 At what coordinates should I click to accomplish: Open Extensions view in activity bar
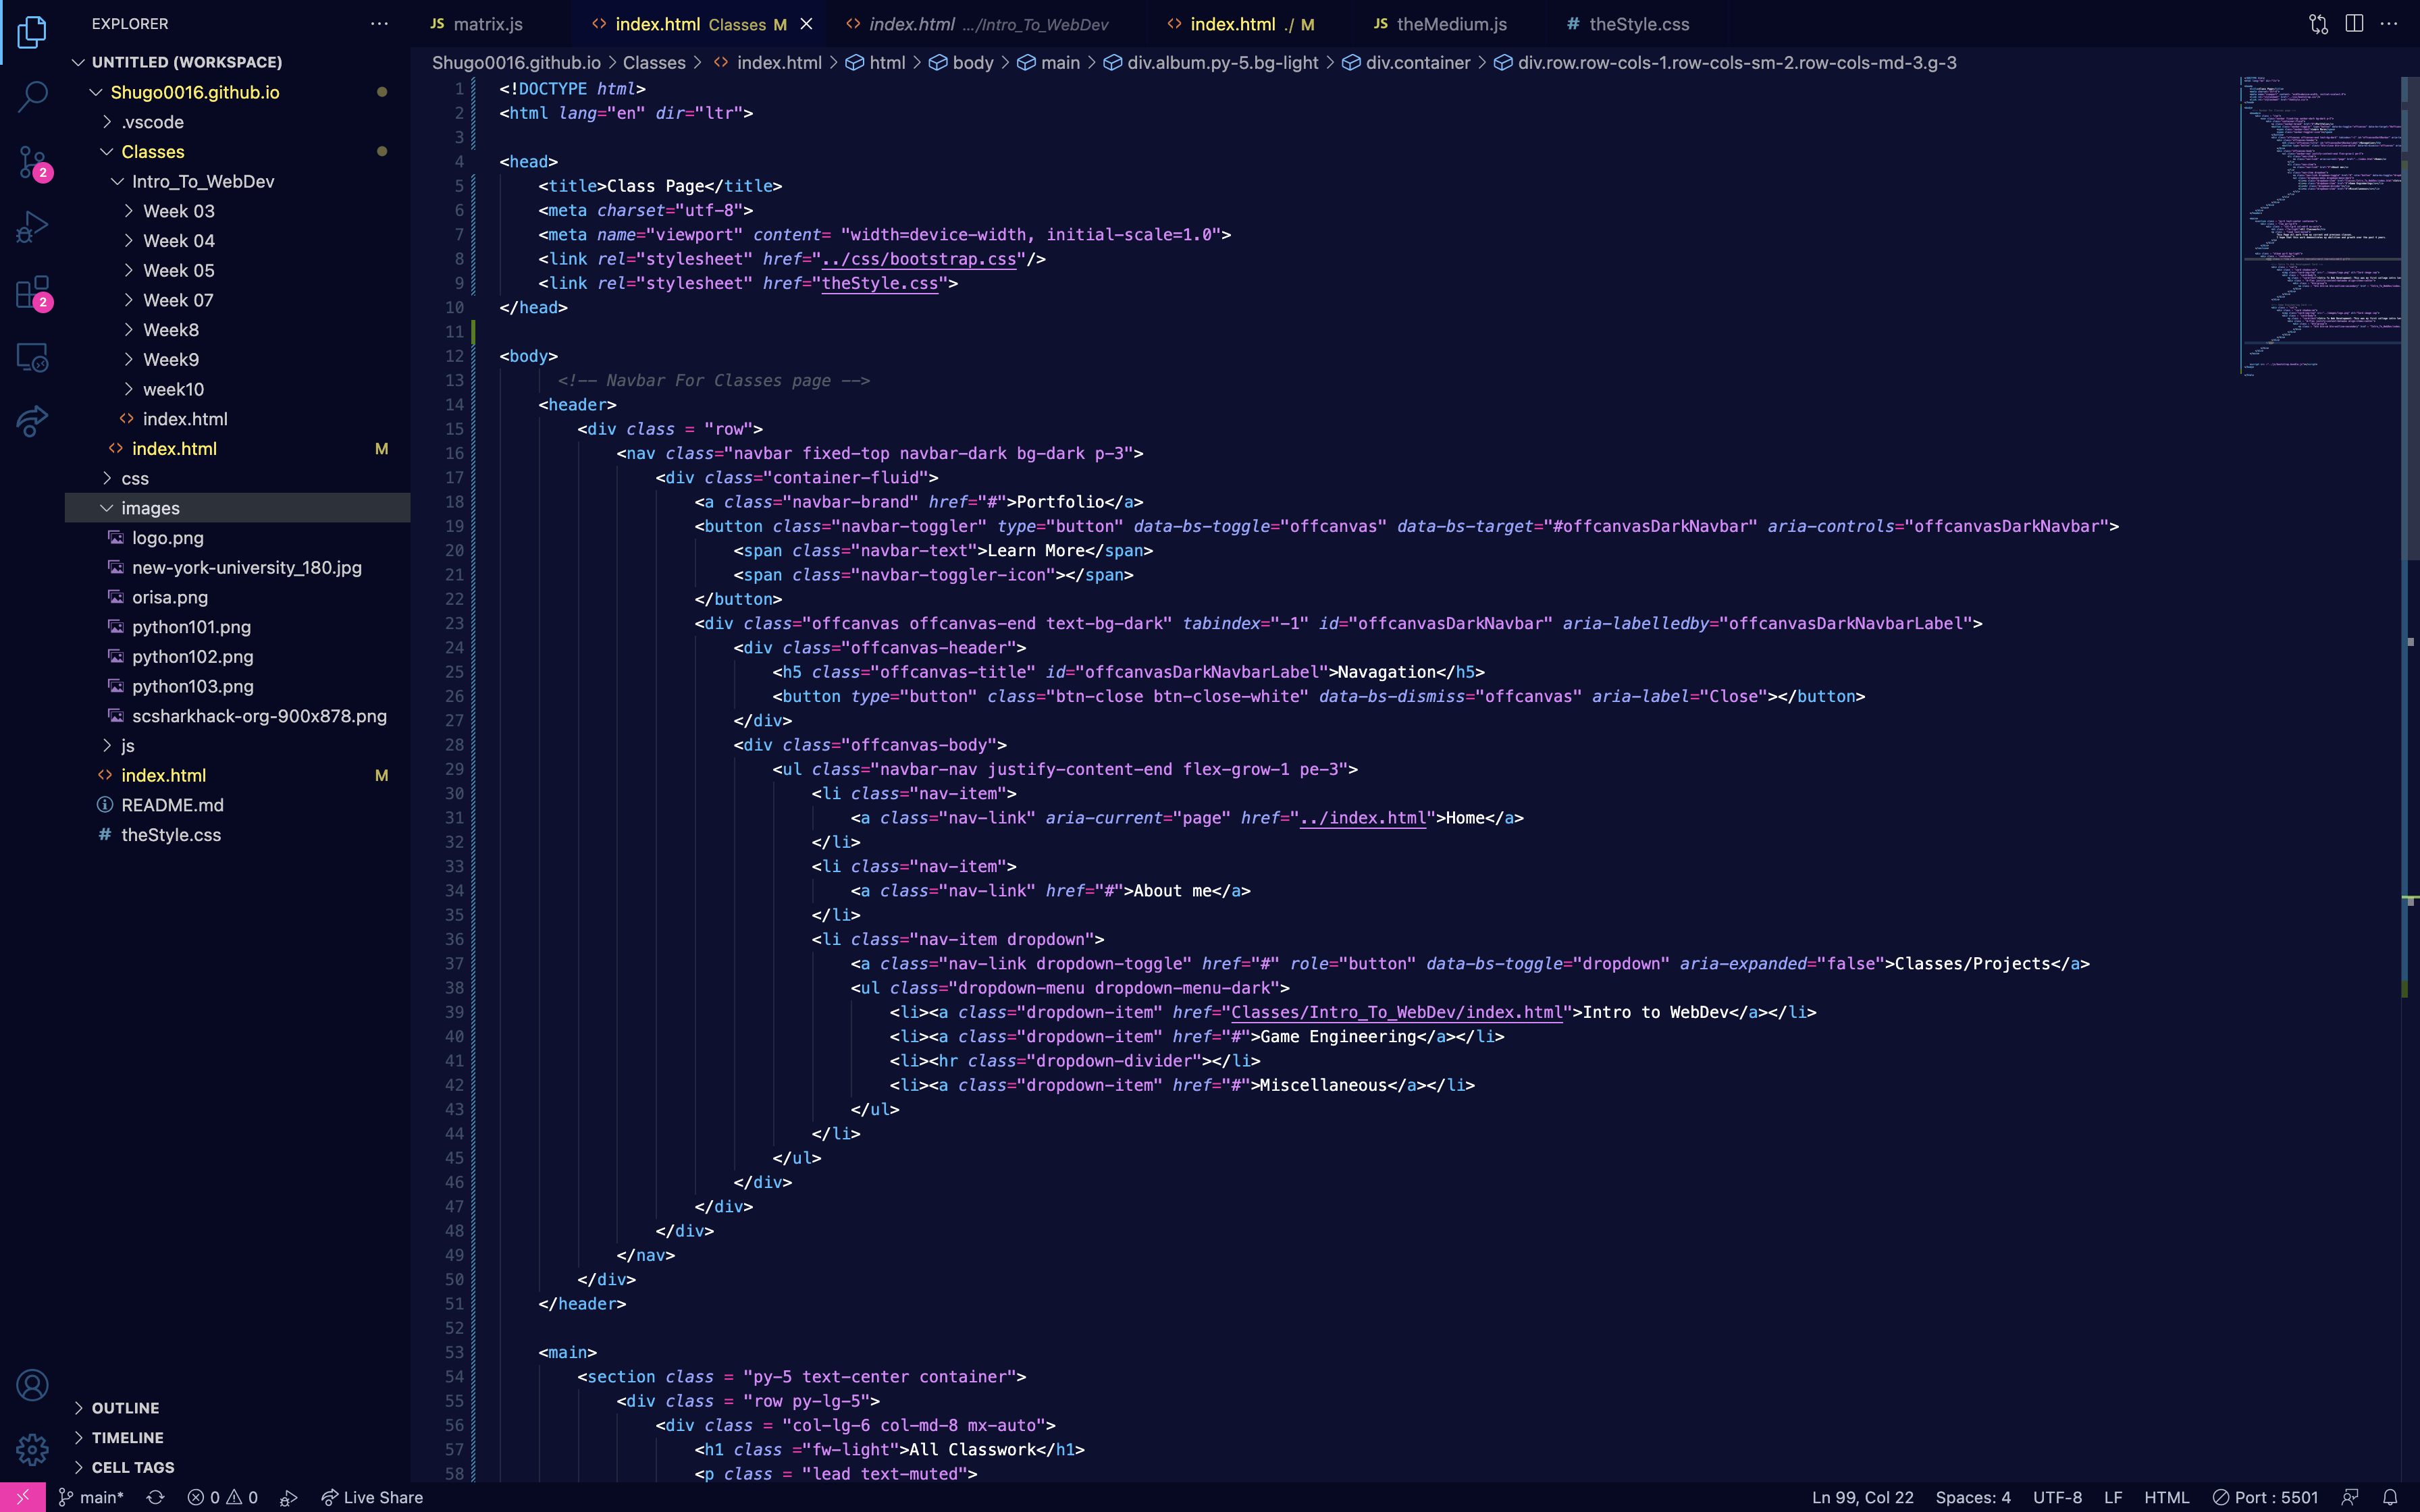32,293
